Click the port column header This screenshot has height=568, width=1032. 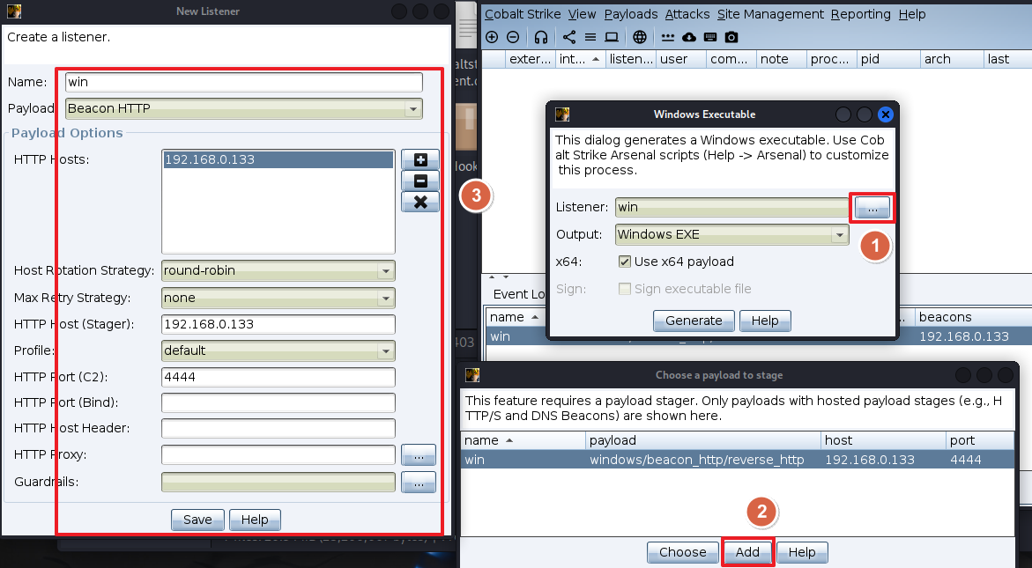click(980, 440)
